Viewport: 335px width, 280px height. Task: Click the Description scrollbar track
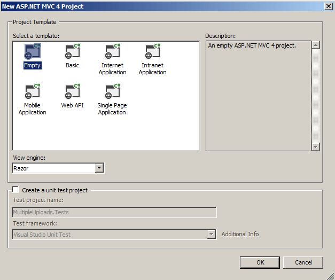(x=316, y=96)
